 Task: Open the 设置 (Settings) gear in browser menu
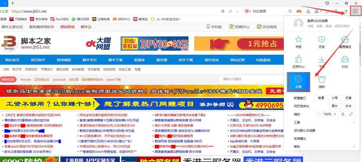[x=298, y=82]
